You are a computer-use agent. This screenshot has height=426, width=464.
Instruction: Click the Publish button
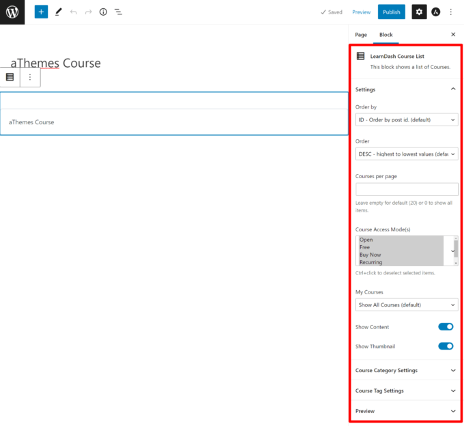tap(391, 12)
